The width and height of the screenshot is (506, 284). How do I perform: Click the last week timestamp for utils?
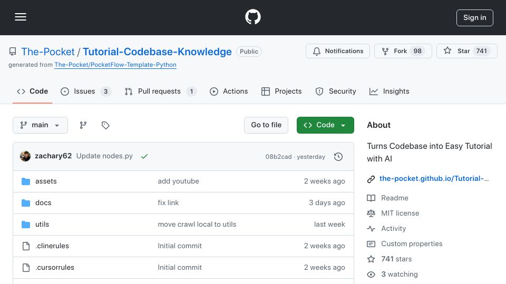[329, 225]
